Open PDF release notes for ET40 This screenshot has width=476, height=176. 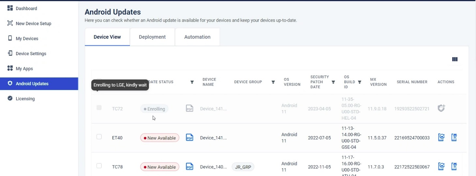pyautogui.click(x=190, y=138)
